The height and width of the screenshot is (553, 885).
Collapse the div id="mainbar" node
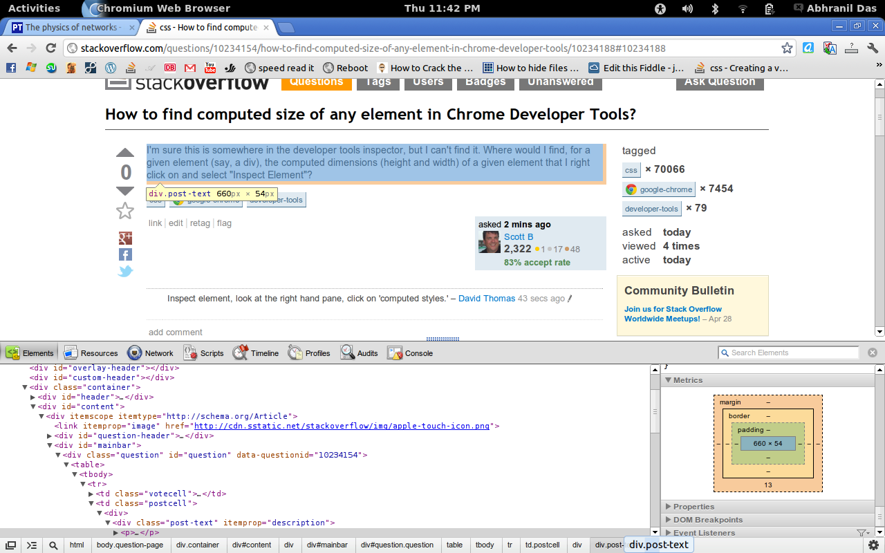click(49, 446)
